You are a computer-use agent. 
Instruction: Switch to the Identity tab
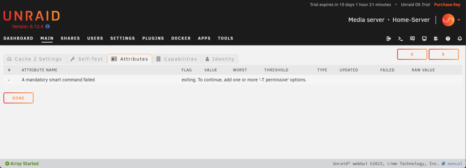point(220,59)
